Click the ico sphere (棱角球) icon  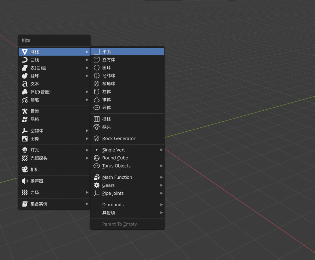click(x=97, y=84)
